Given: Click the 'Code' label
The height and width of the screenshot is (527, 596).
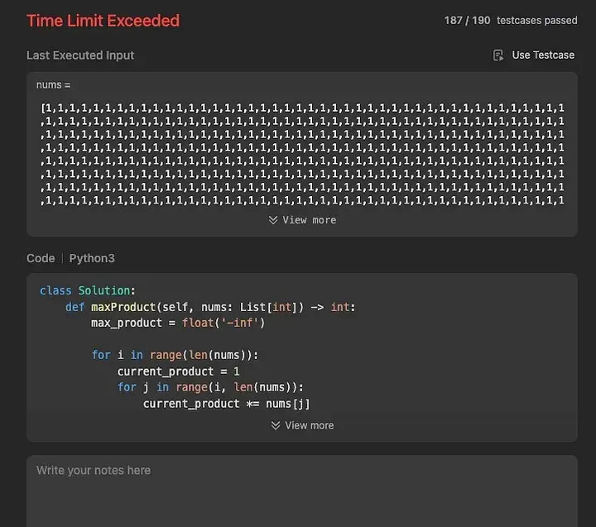Looking at the screenshot, I should 41,258.
